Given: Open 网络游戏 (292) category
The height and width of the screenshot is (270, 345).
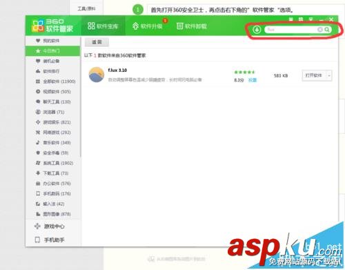Looking at the screenshot, I should pos(52,133).
